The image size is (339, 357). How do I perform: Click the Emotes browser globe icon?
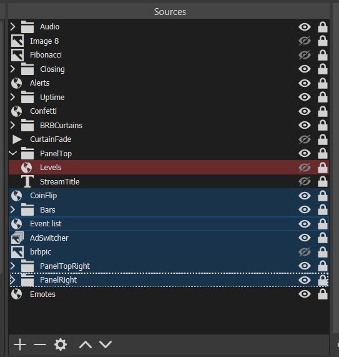point(17,294)
